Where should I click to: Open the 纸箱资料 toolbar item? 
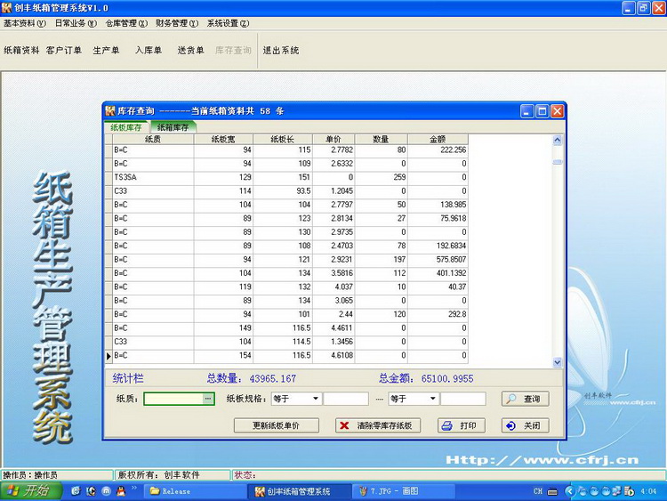[x=21, y=51]
